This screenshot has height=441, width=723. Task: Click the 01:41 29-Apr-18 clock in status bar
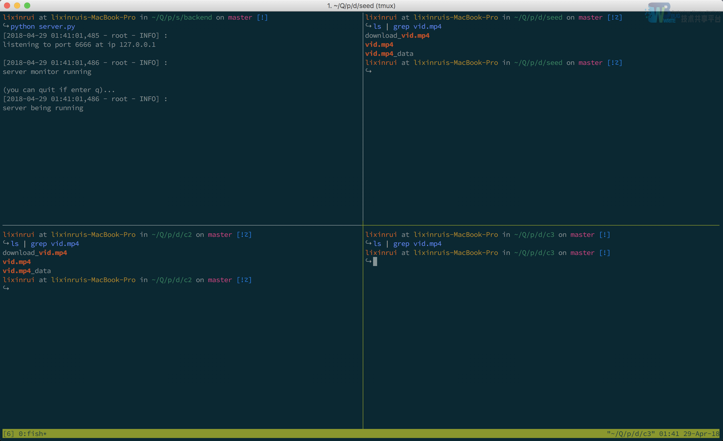(x=689, y=434)
